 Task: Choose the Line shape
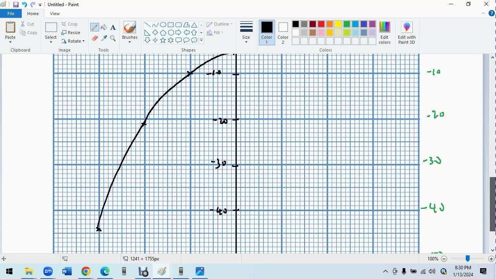pyautogui.click(x=147, y=25)
